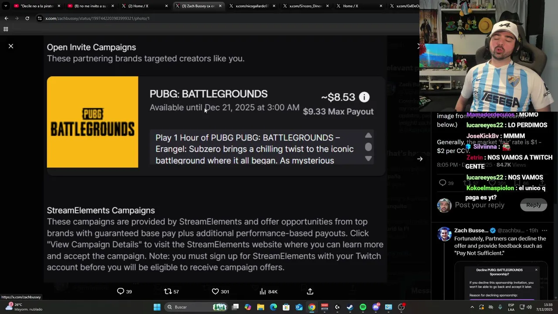This screenshot has height=314, width=558.
Task: Go back with the browser back arrow
Action: tap(6, 18)
